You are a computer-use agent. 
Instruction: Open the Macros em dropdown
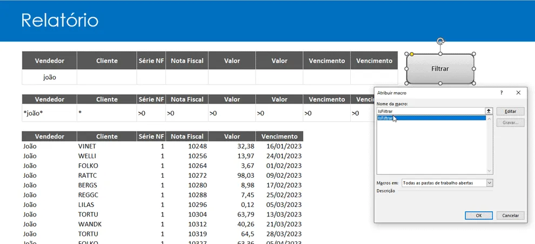pyautogui.click(x=489, y=183)
